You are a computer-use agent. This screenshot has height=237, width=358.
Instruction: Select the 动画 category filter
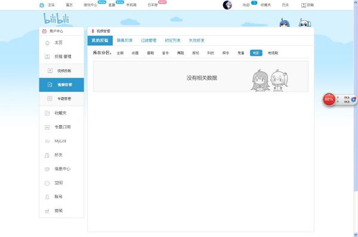click(135, 53)
